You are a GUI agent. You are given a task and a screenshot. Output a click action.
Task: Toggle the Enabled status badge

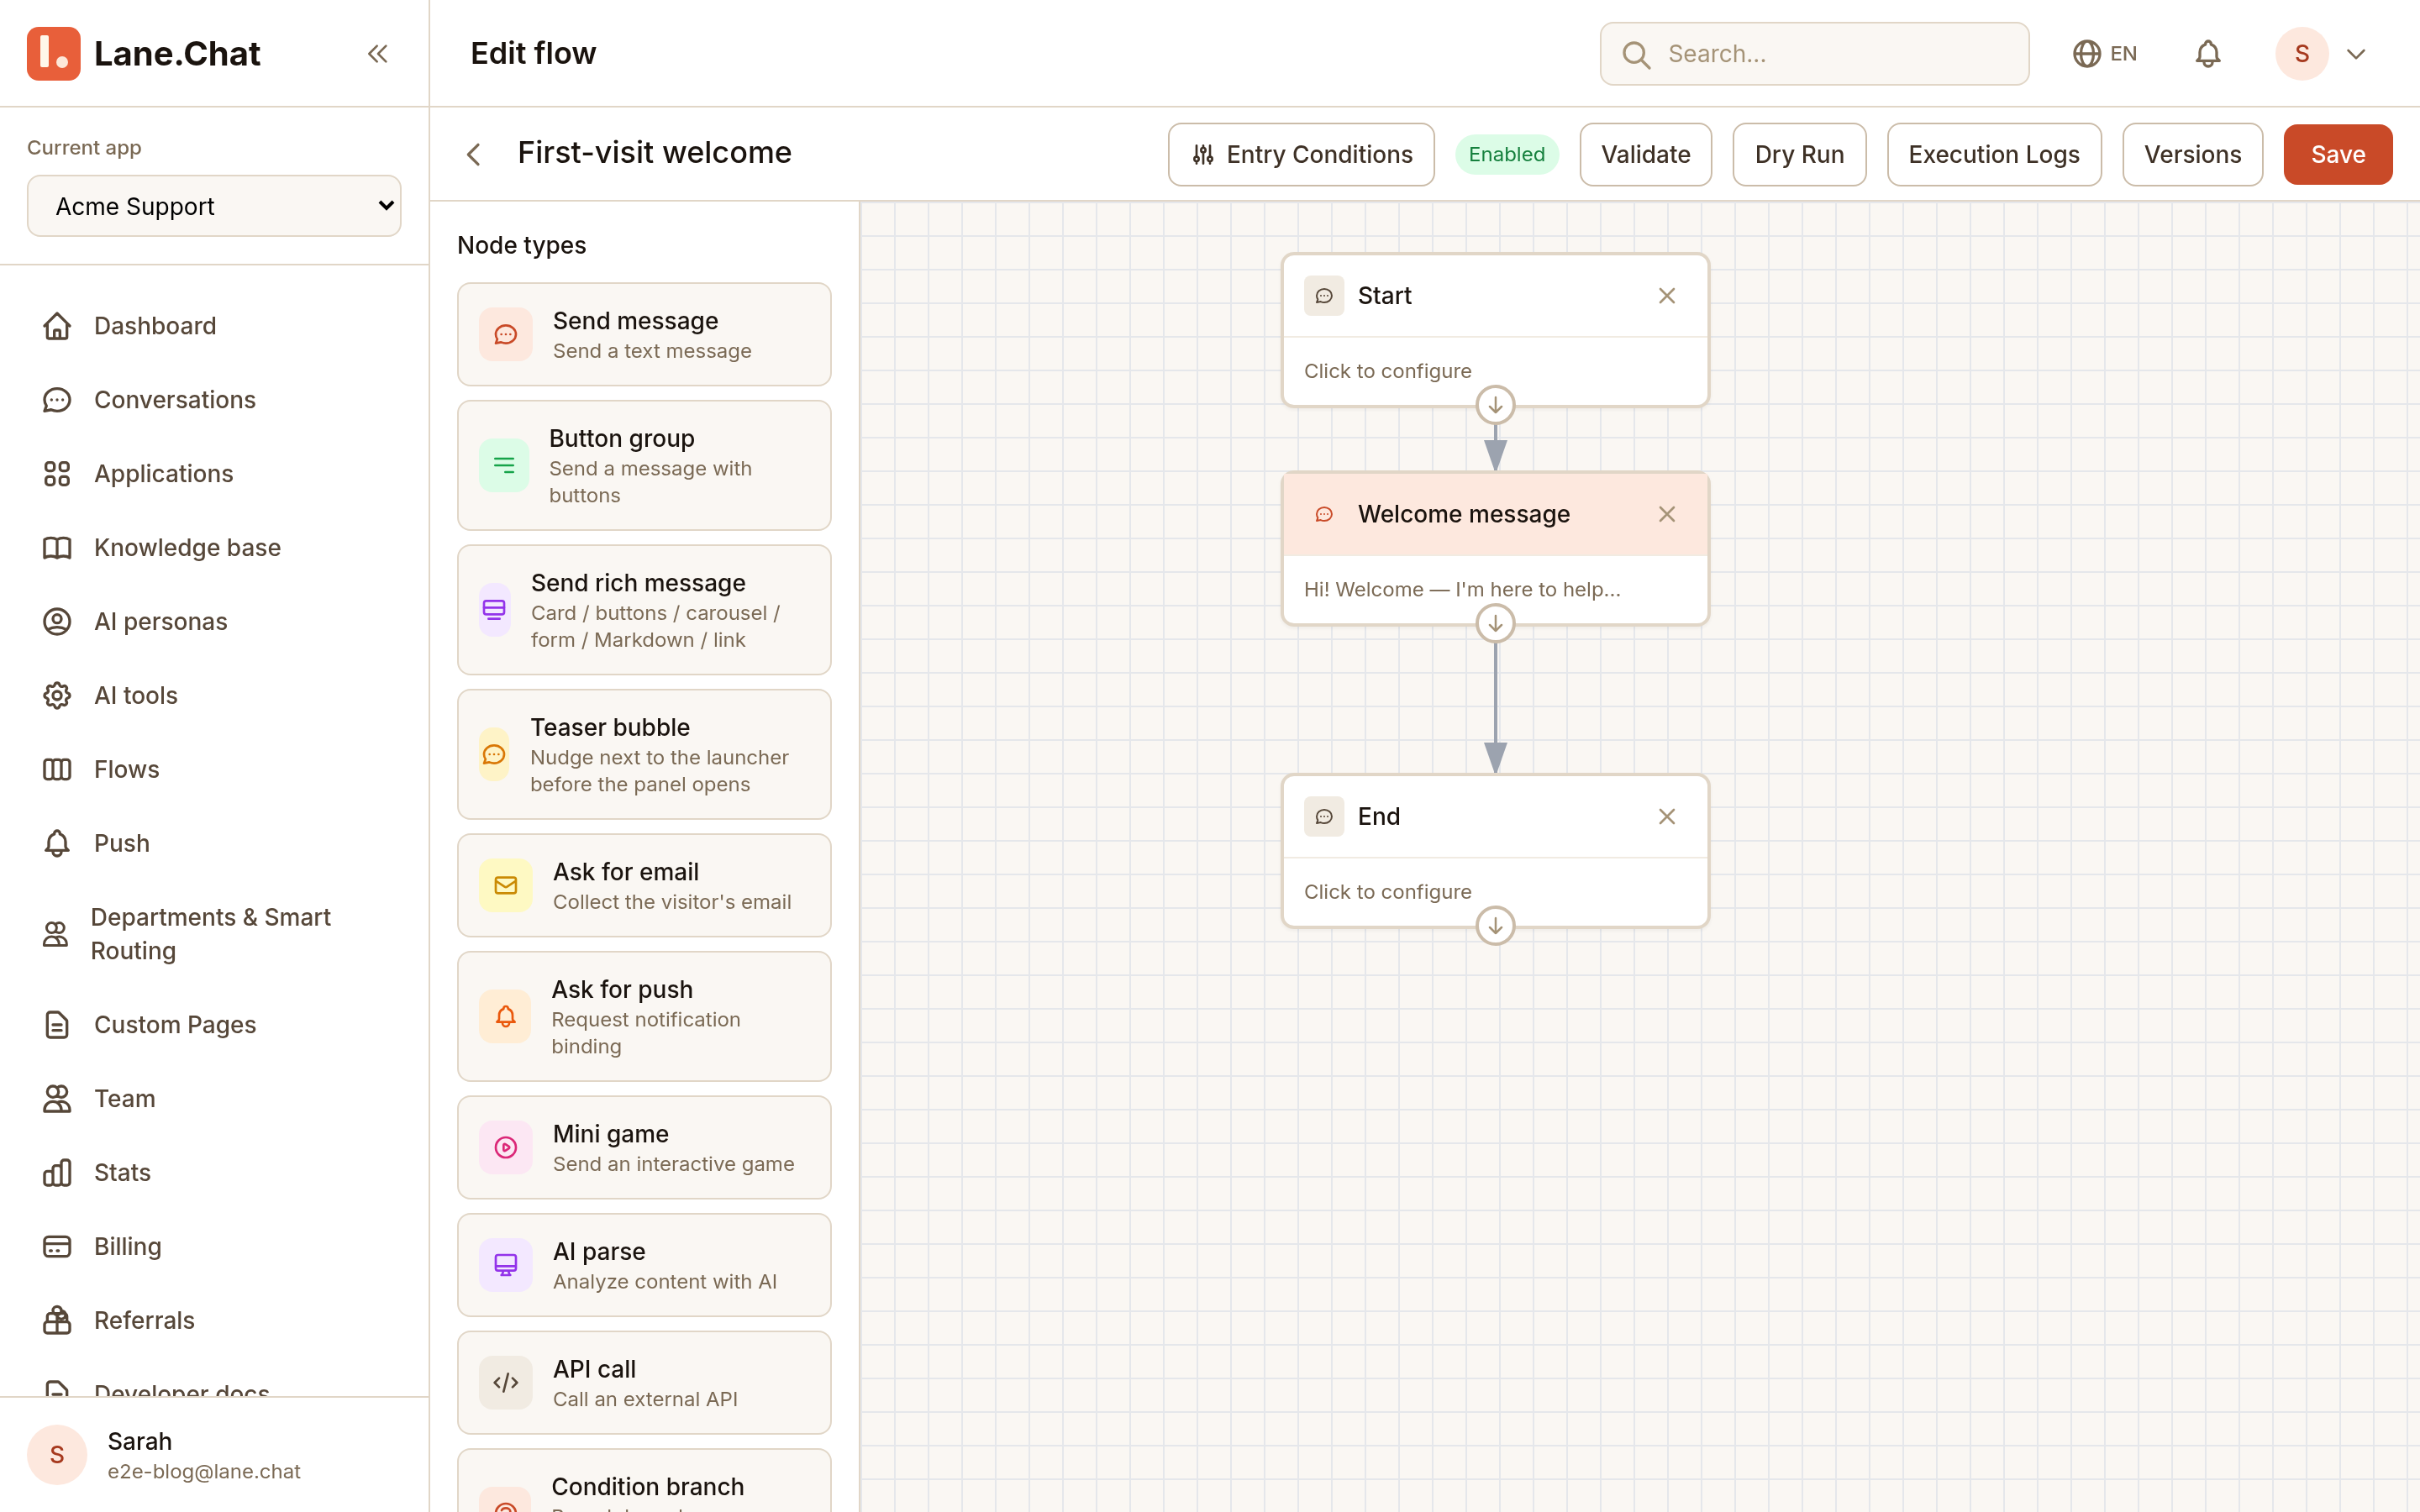[1507, 155]
